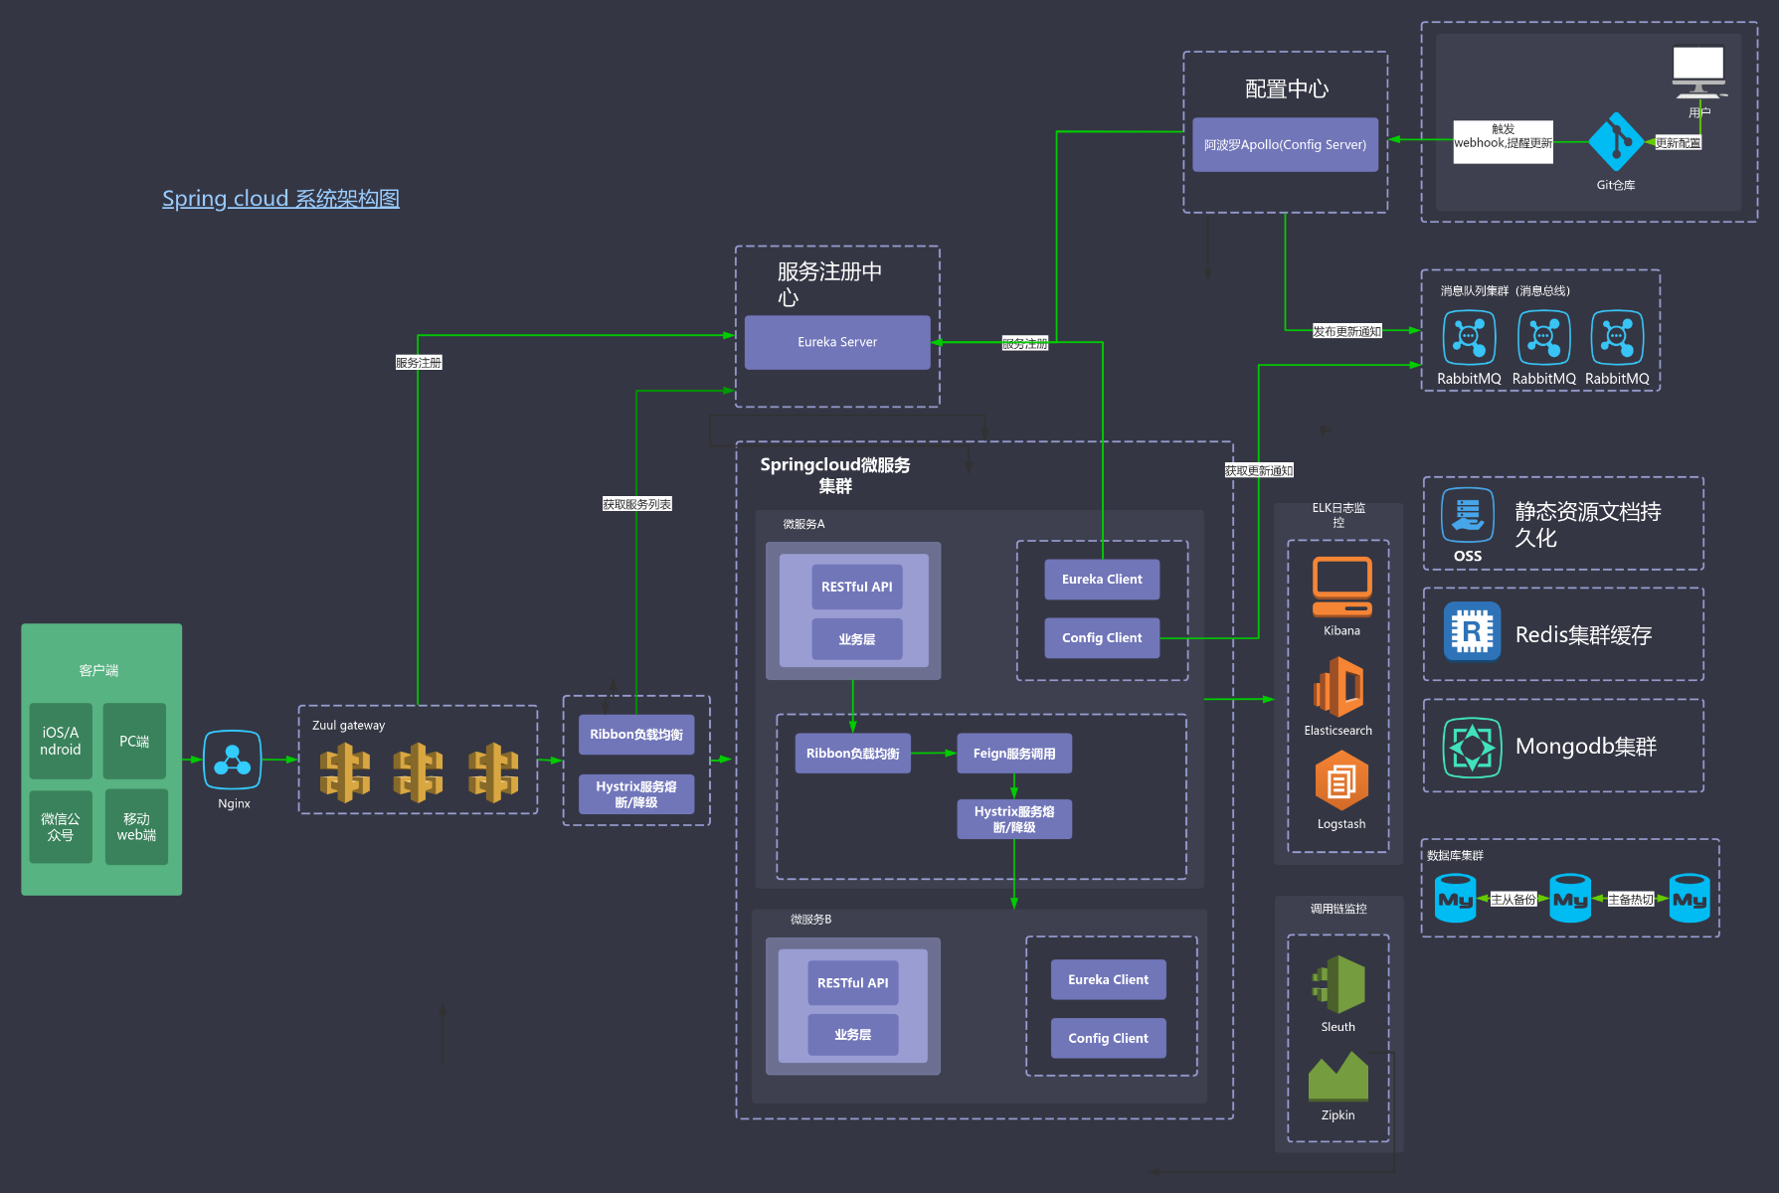Select the Ribbon负载均衡 box
The height and width of the screenshot is (1193, 1779).
coord(634,734)
